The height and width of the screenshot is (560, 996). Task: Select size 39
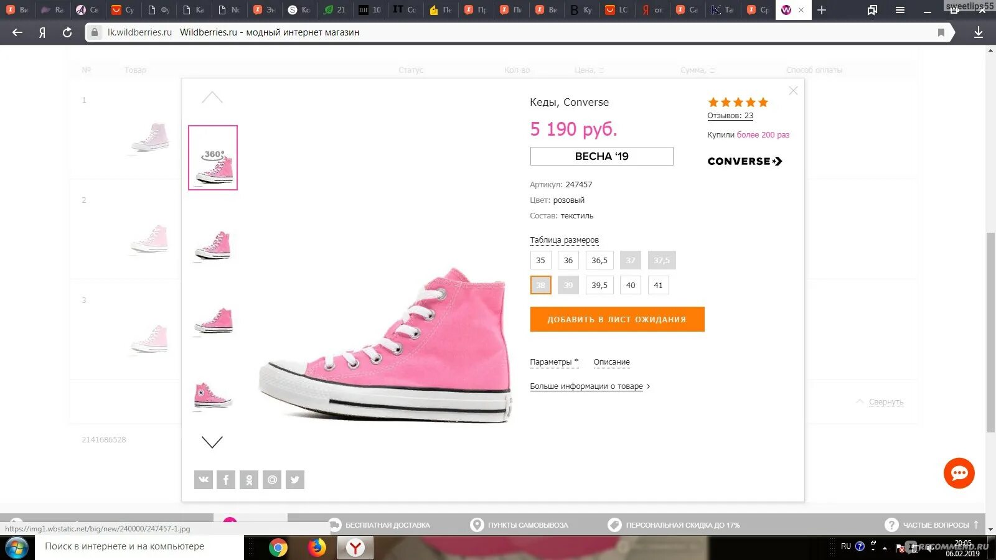(568, 285)
